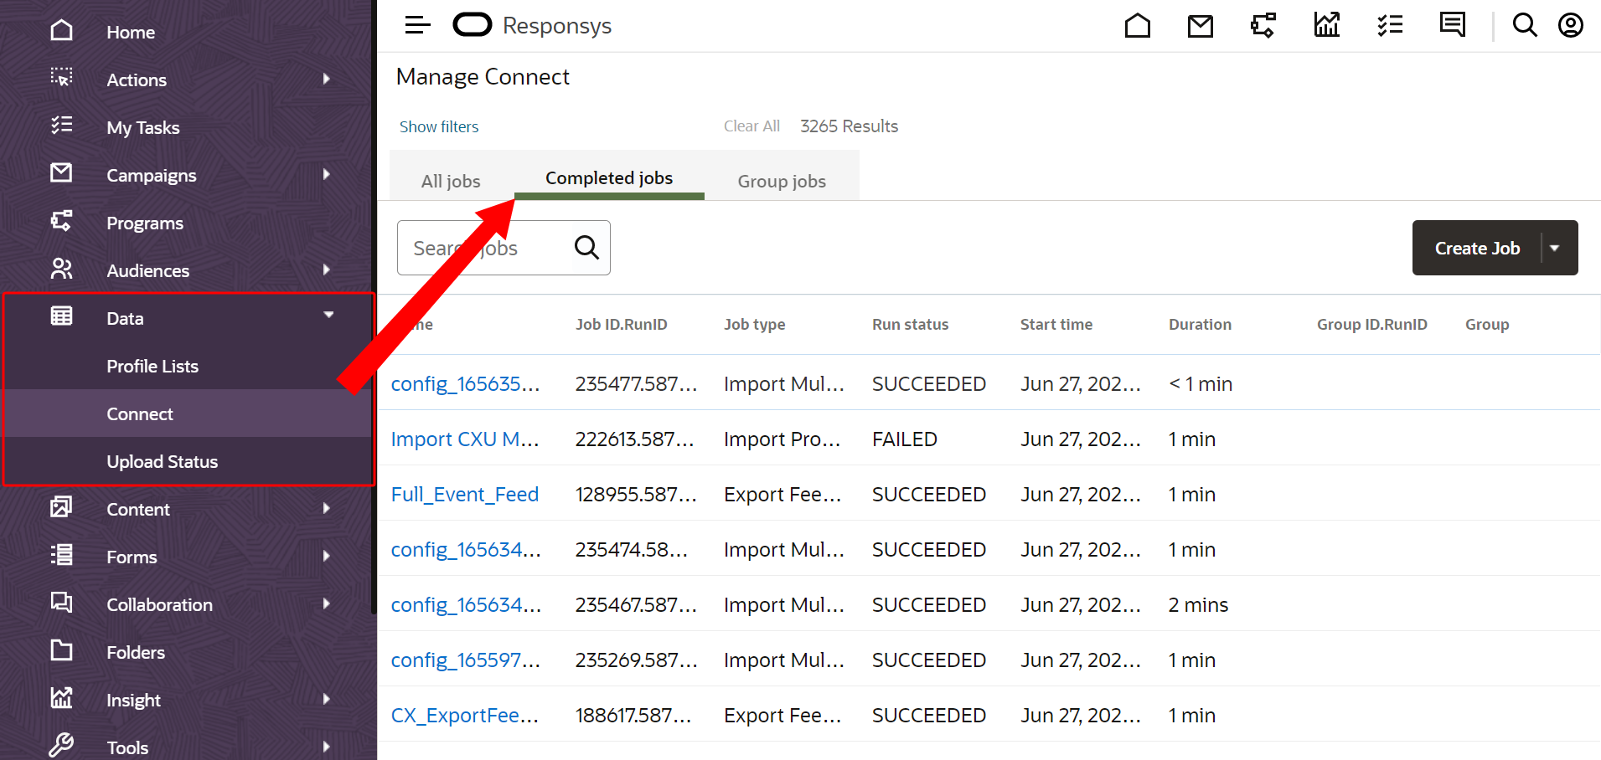
Task: Open the Import CXU M... job link
Action: click(465, 439)
